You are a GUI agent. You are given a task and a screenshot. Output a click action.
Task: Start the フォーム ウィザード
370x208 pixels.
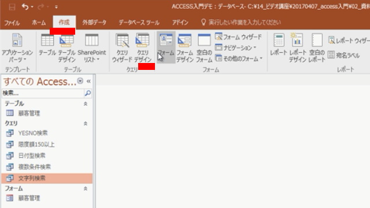238,37
